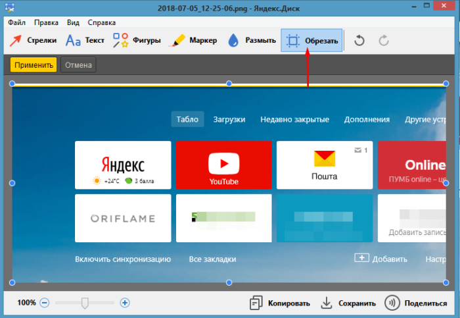Click the bottom-left crop handle
460x318 pixels.
click(12, 282)
